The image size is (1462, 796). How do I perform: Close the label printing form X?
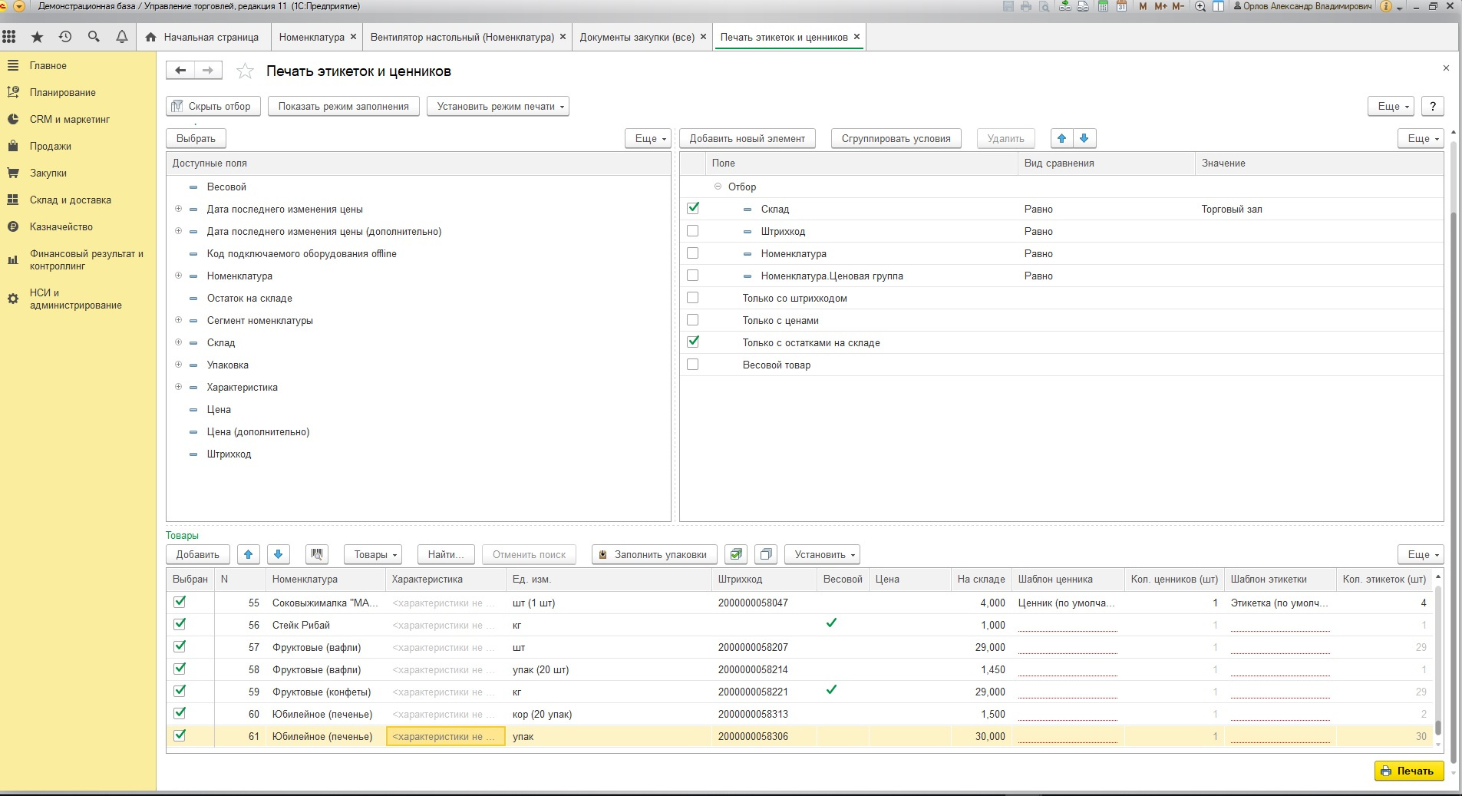point(1446,68)
